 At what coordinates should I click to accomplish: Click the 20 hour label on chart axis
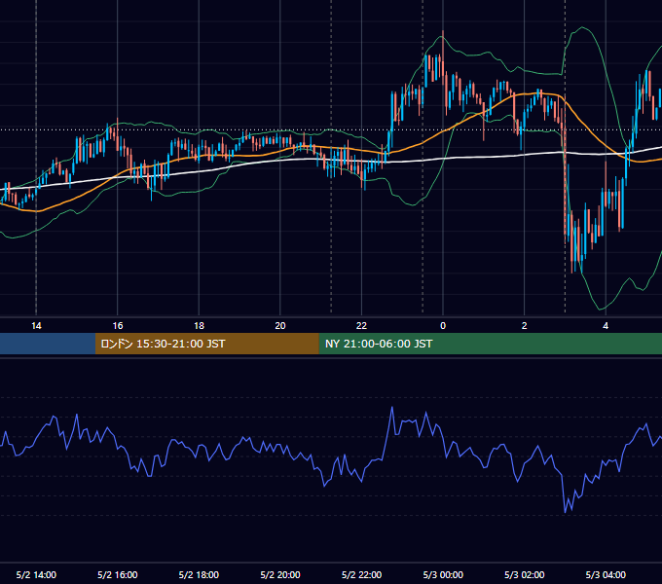[280, 326]
